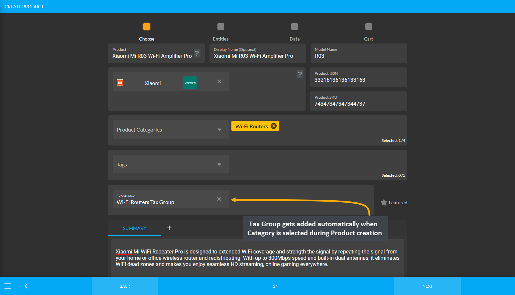515x295 pixels.
Task: Click the Wi-Fi Routers category chip label
Action: (x=252, y=126)
